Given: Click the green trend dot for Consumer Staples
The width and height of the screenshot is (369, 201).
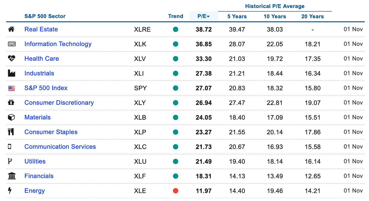Looking at the screenshot, I should coord(176,132).
